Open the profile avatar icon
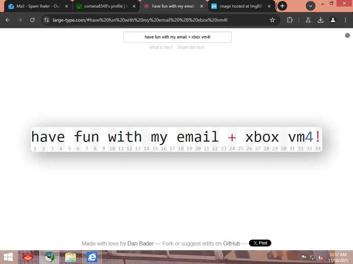 click(x=333, y=20)
